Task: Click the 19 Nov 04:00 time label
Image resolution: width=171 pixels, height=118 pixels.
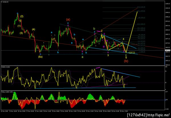Action: 56,111
